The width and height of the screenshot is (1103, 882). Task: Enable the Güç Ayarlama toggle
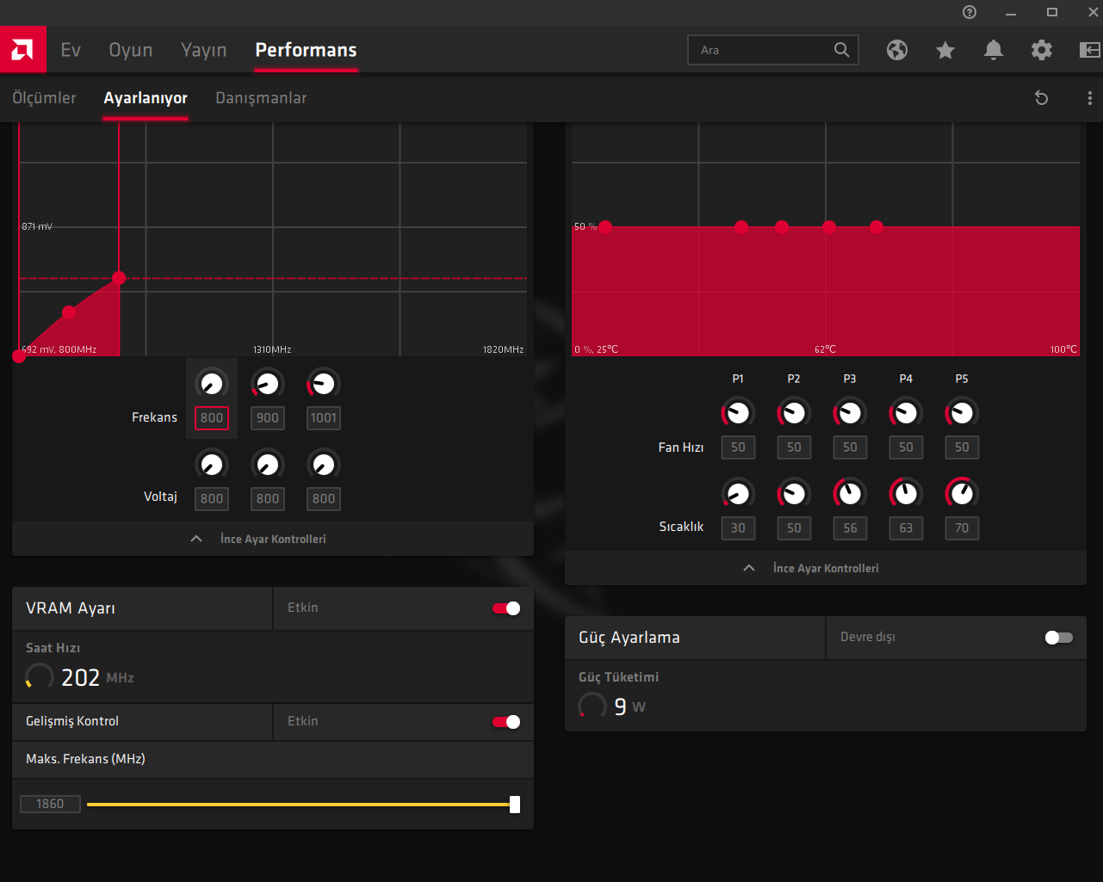pyautogui.click(x=1058, y=638)
